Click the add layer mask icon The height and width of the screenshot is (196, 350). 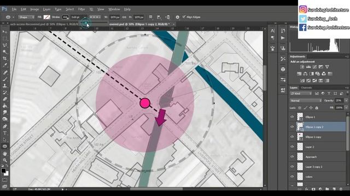313,189
